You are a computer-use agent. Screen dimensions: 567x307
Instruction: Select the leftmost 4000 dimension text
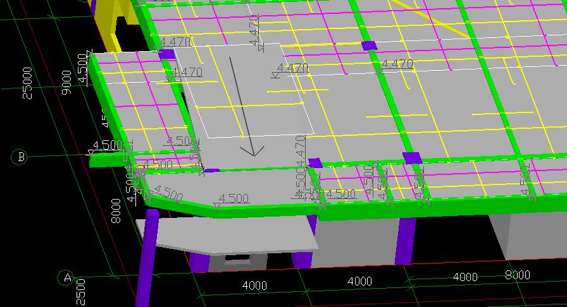254,286
